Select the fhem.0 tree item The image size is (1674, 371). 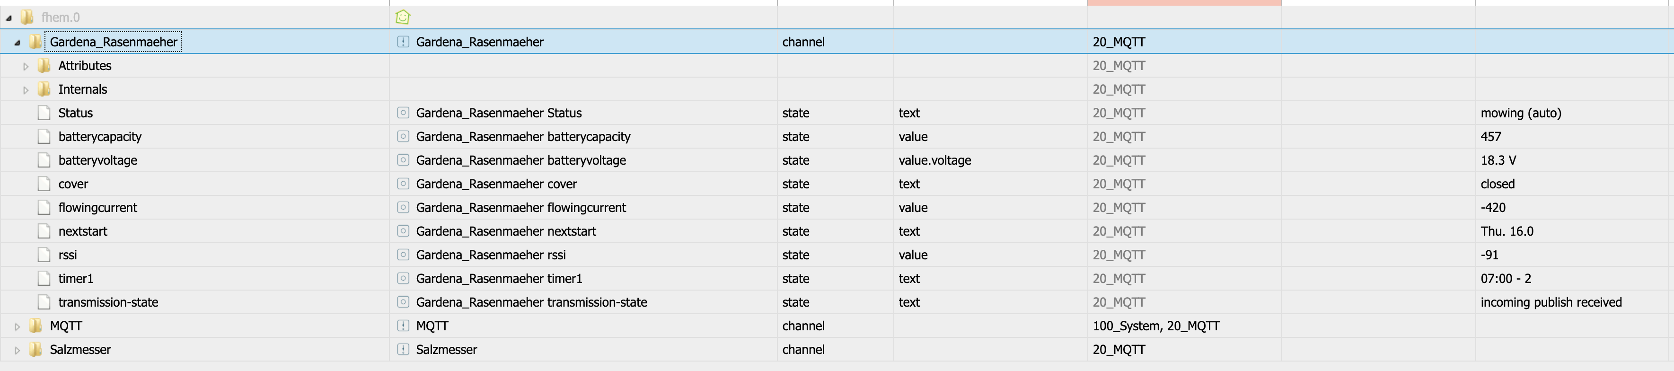coord(61,18)
